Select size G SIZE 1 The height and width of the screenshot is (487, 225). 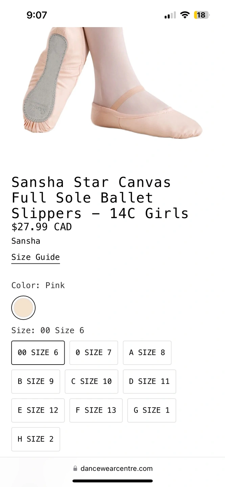click(152, 410)
